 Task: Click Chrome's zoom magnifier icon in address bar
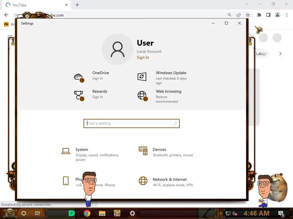click(229, 15)
